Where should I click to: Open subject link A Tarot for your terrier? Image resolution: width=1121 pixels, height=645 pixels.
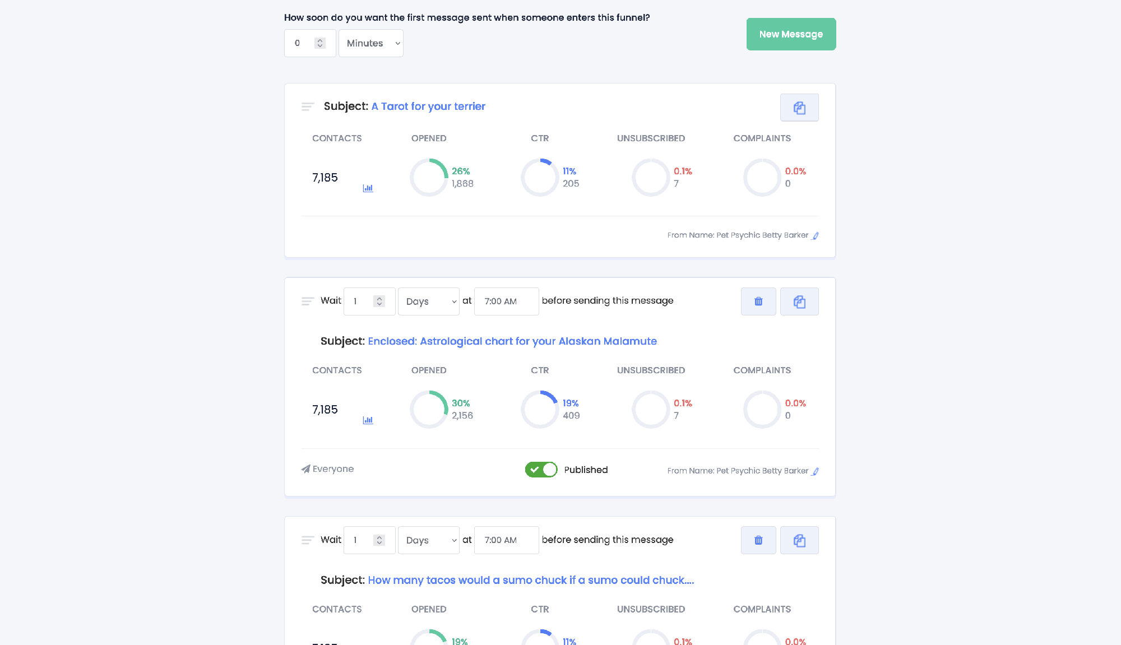428,106
